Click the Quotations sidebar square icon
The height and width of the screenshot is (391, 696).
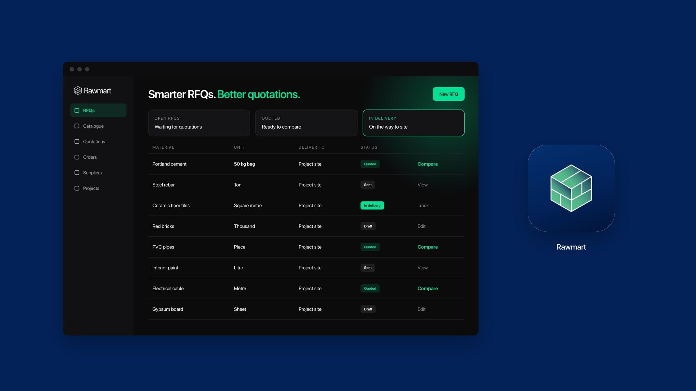pos(77,142)
